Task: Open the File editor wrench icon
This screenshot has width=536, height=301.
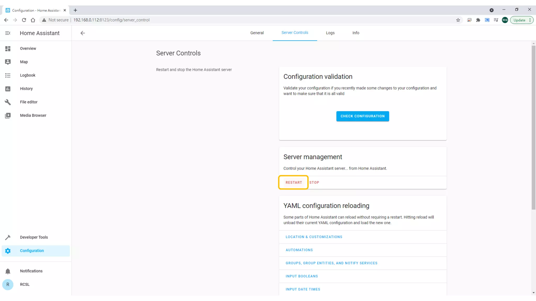Action: (x=8, y=102)
